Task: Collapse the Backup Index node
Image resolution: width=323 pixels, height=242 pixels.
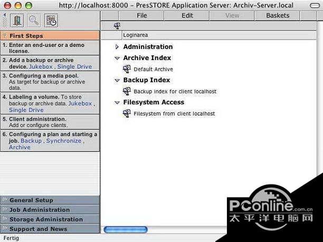Action: pos(117,80)
